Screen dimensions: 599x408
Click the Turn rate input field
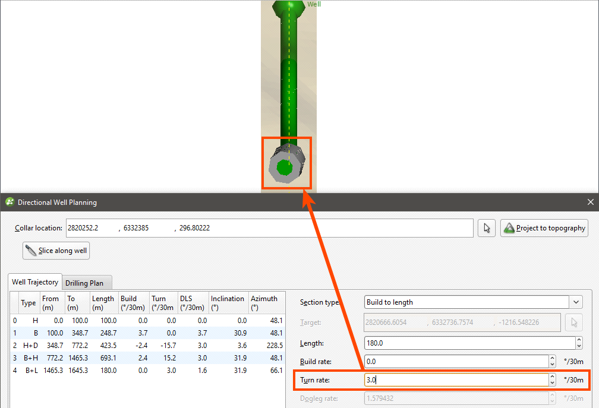[456, 379]
